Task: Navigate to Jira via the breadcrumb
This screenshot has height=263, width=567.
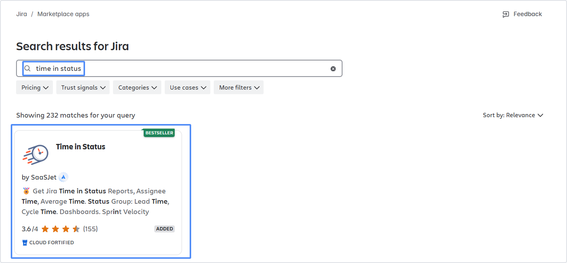Action: click(x=21, y=14)
